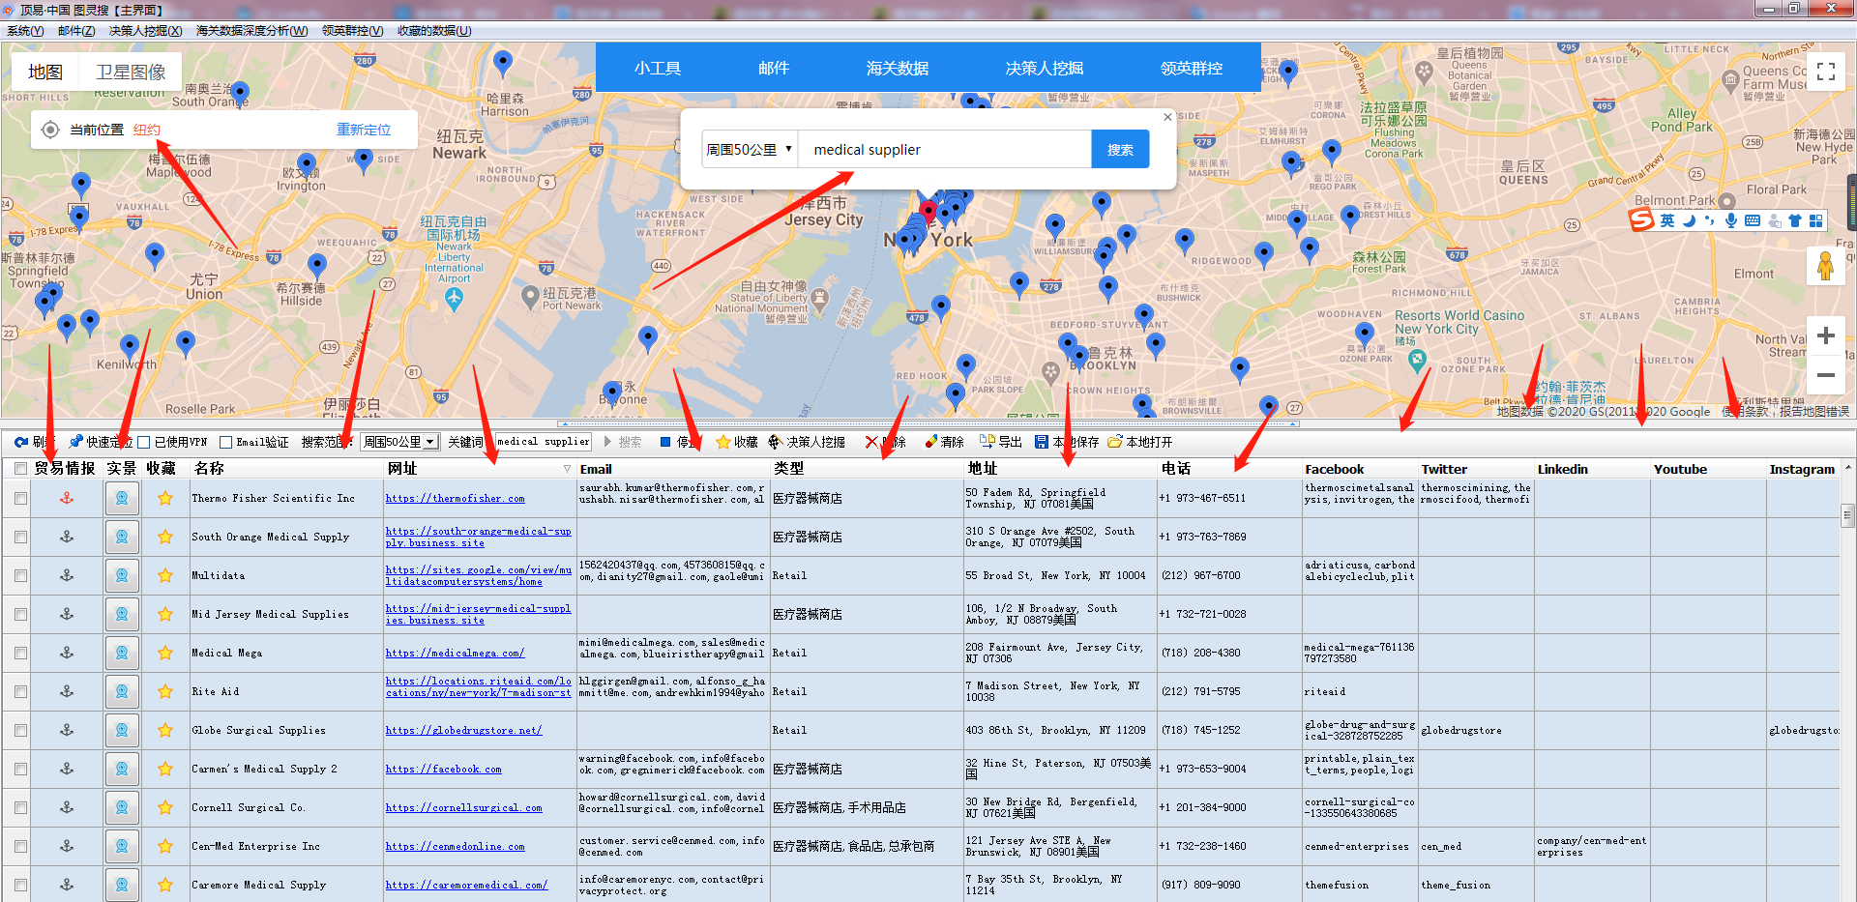The image size is (1857, 902).
Task: Switch to the 海关数据 tab in the blue bar
Action: (898, 68)
